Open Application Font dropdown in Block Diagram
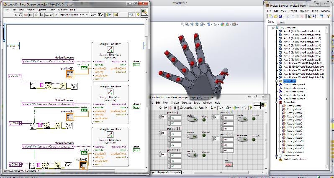334x178 pixels. [74, 15]
